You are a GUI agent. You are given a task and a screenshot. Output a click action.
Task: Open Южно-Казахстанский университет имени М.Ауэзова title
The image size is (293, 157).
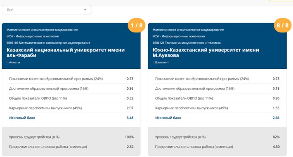(206, 53)
